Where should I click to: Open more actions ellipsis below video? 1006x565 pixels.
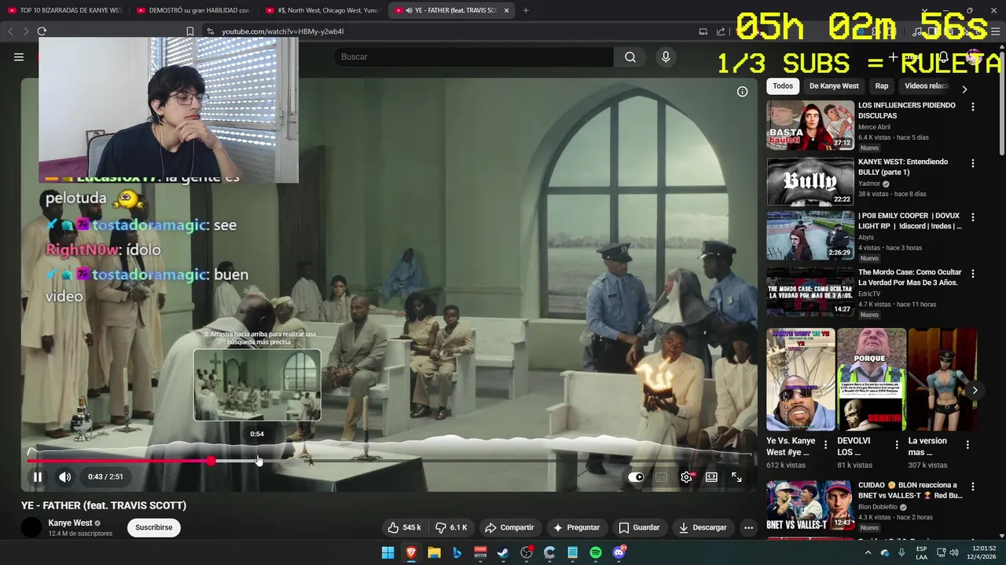(748, 527)
